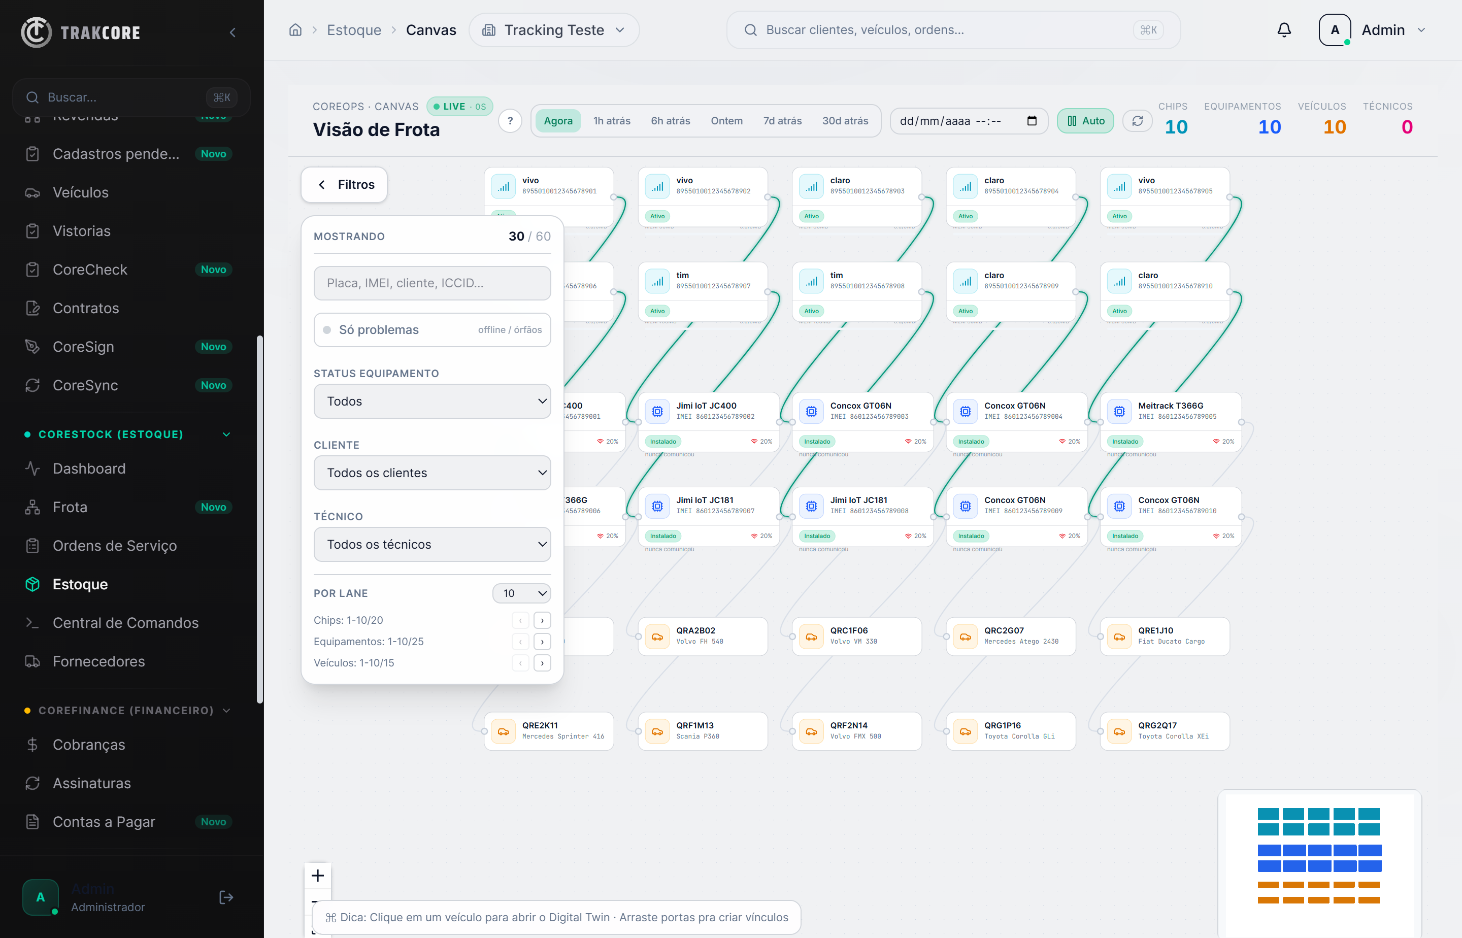Open vehicle QRA2B02 Volvo FH 540 card
The image size is (1462, 938).
[703, 636]
